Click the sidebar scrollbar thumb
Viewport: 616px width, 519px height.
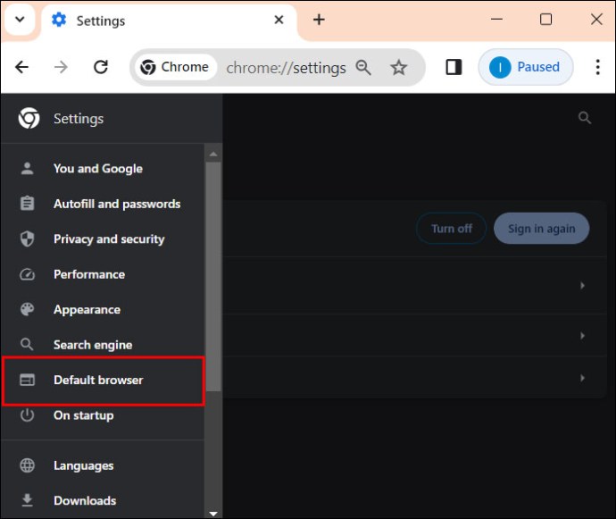coord(213,277)
